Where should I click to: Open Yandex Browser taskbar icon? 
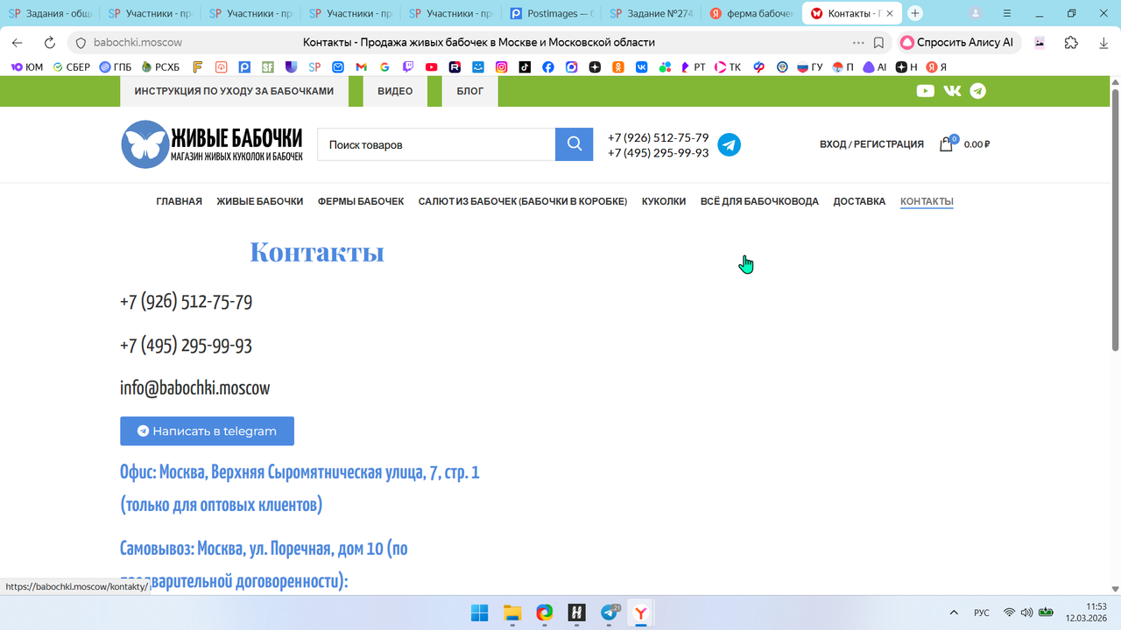(641, 613)
